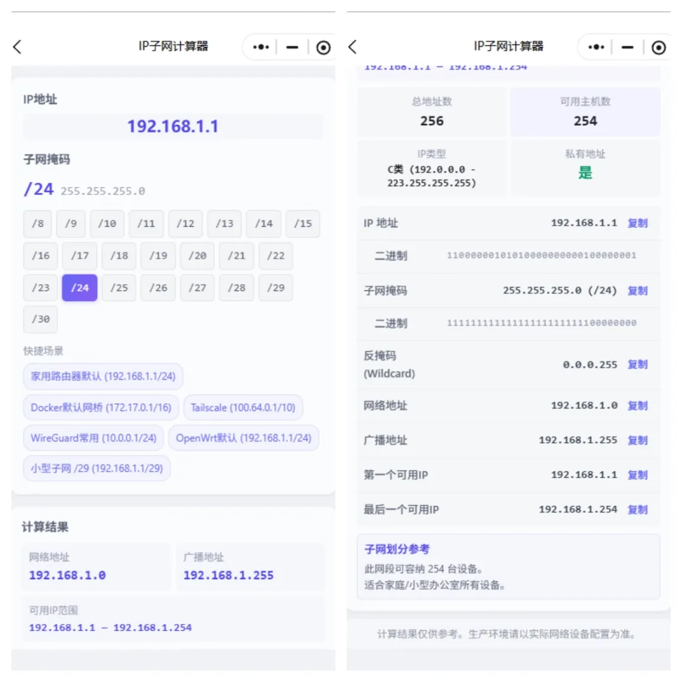Select the /12 subnet prefix
The width and height of the screenshot is (682, 682).
pyautogui.click(x=185, y=224)
